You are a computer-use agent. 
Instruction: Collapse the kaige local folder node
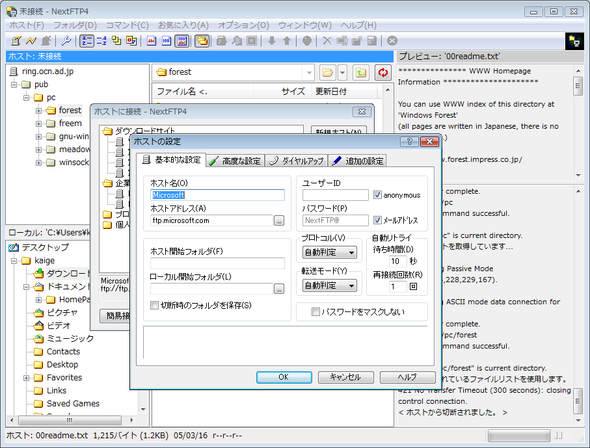coord(14,261)
